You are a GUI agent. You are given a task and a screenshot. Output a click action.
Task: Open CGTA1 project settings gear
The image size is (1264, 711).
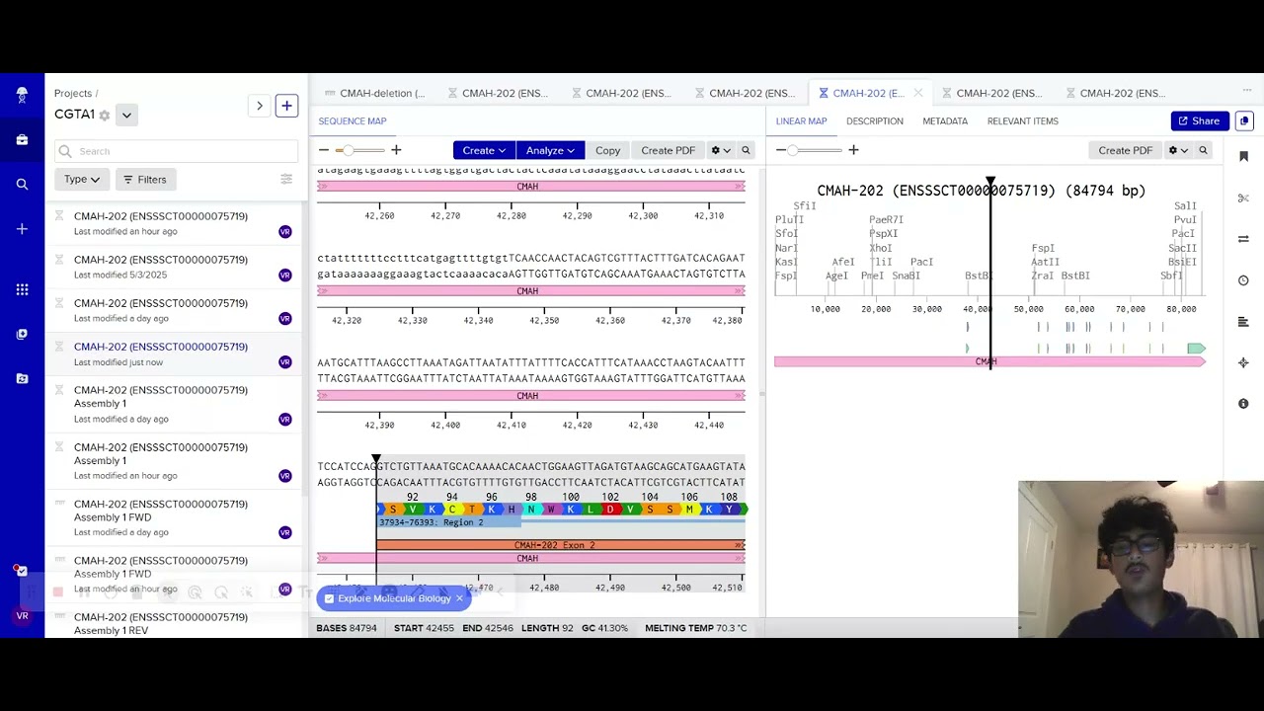tap(105, 116)
